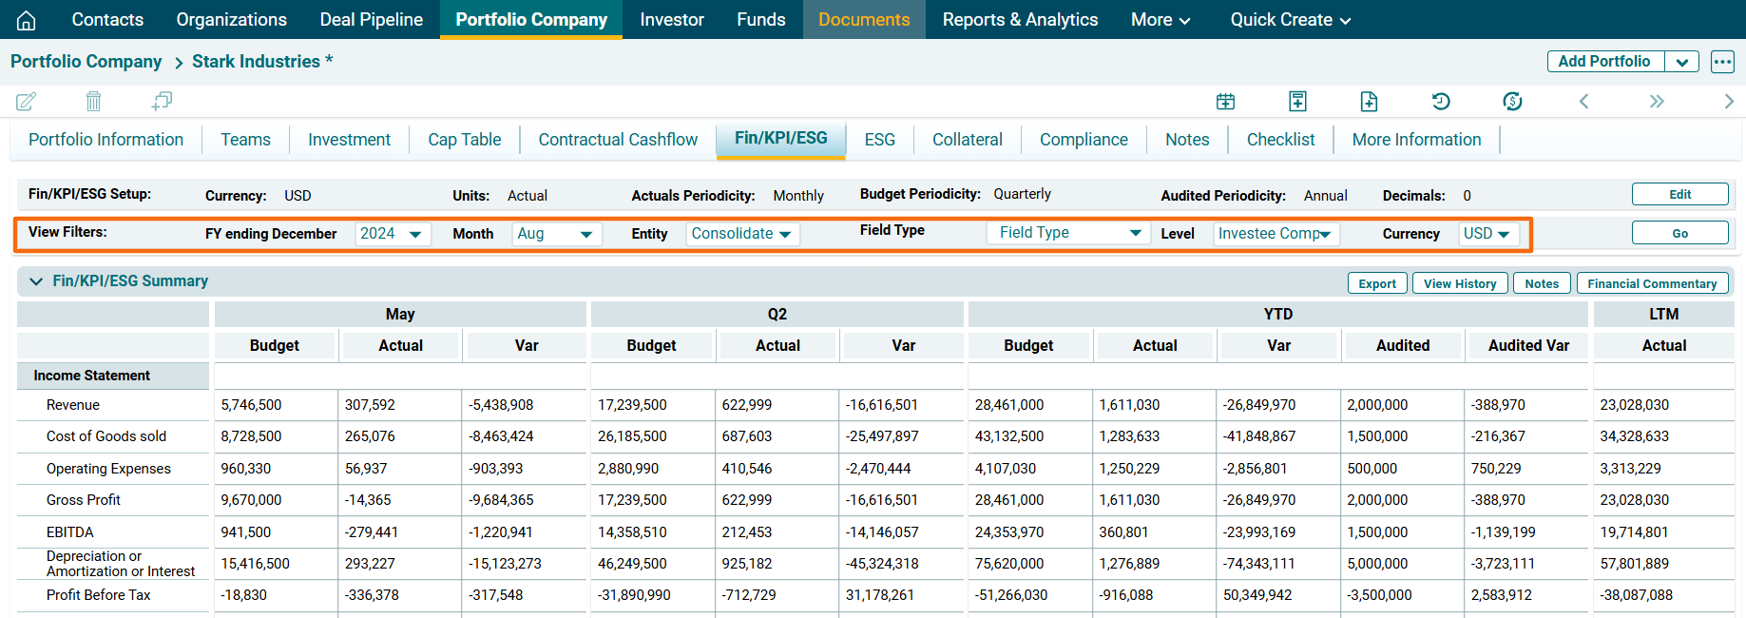Click the Go button
Screen dimensions: 1746x618
tap(1679, 233)
